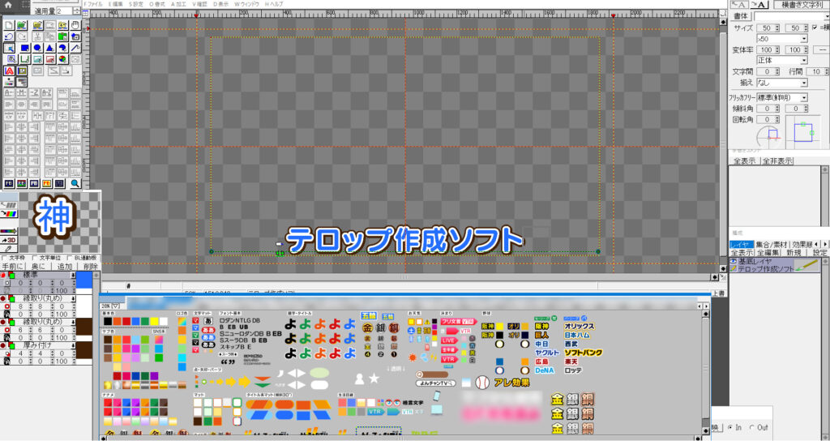
Task: Select the green-handled folder open icon
Action: pyautogui.click(x=22, y=25)
